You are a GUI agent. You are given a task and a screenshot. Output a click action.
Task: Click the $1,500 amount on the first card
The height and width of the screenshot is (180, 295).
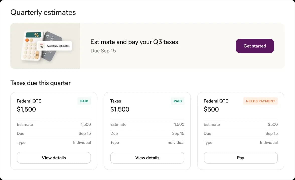pos(26,109)
